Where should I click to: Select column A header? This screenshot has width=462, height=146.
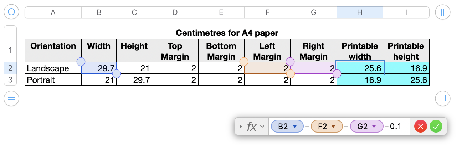tap(53, 12)
